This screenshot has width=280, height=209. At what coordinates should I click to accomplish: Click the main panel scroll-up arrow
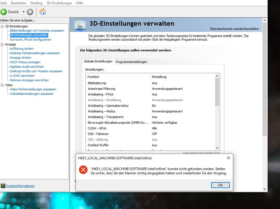pos(265,20)
